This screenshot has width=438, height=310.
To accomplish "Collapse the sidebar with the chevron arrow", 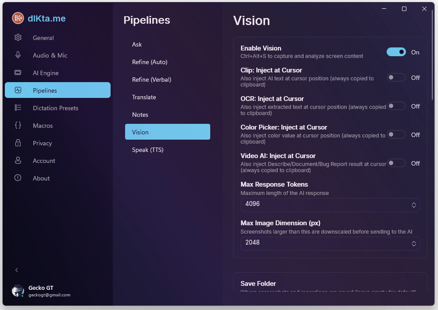I will 17,270.
